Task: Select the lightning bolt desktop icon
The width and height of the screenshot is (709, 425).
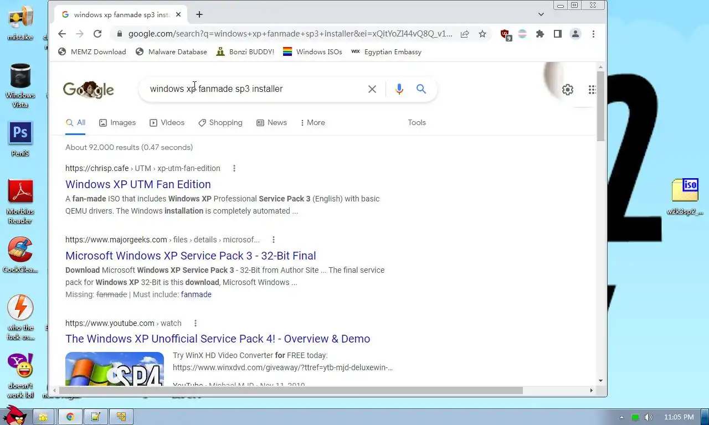Action: click(20, 318)
